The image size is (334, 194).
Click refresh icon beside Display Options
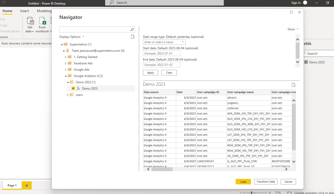pyautogui.click(x=133, y=37)
